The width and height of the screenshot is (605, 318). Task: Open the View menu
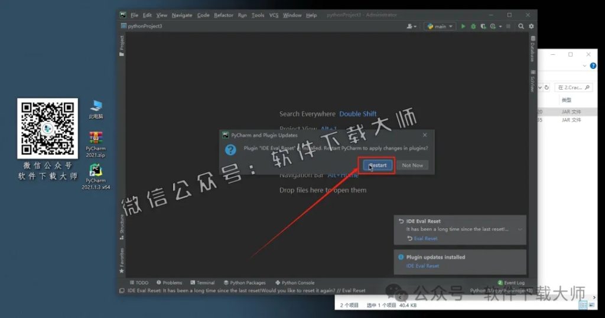click(x=162, y=15)
